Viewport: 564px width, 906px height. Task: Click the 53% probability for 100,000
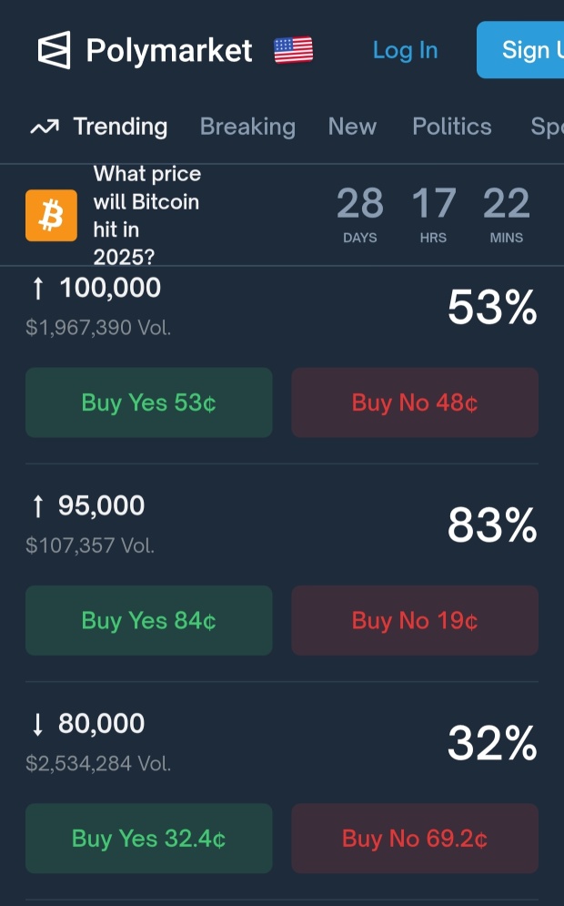pos(492,307)
